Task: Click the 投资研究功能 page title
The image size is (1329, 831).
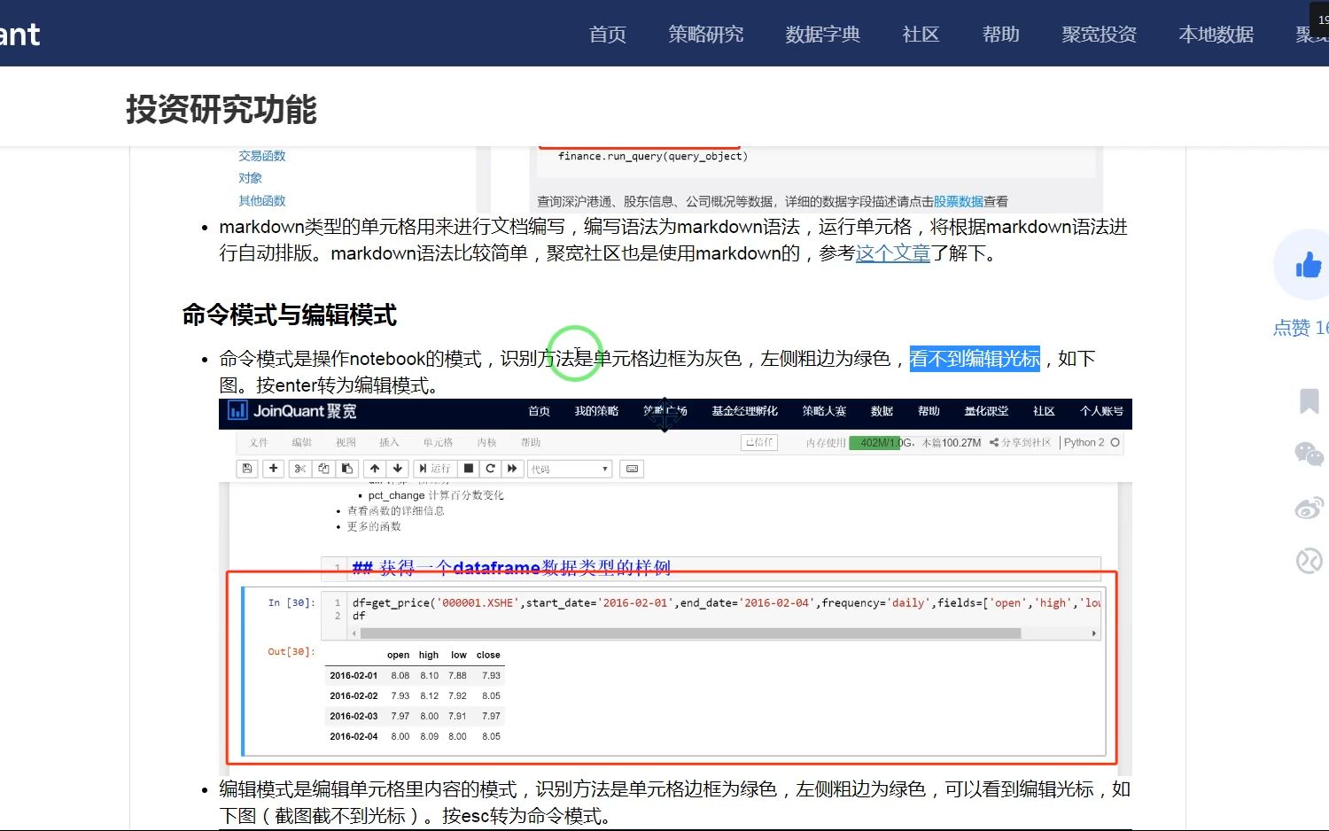Action: pos(221,110)
